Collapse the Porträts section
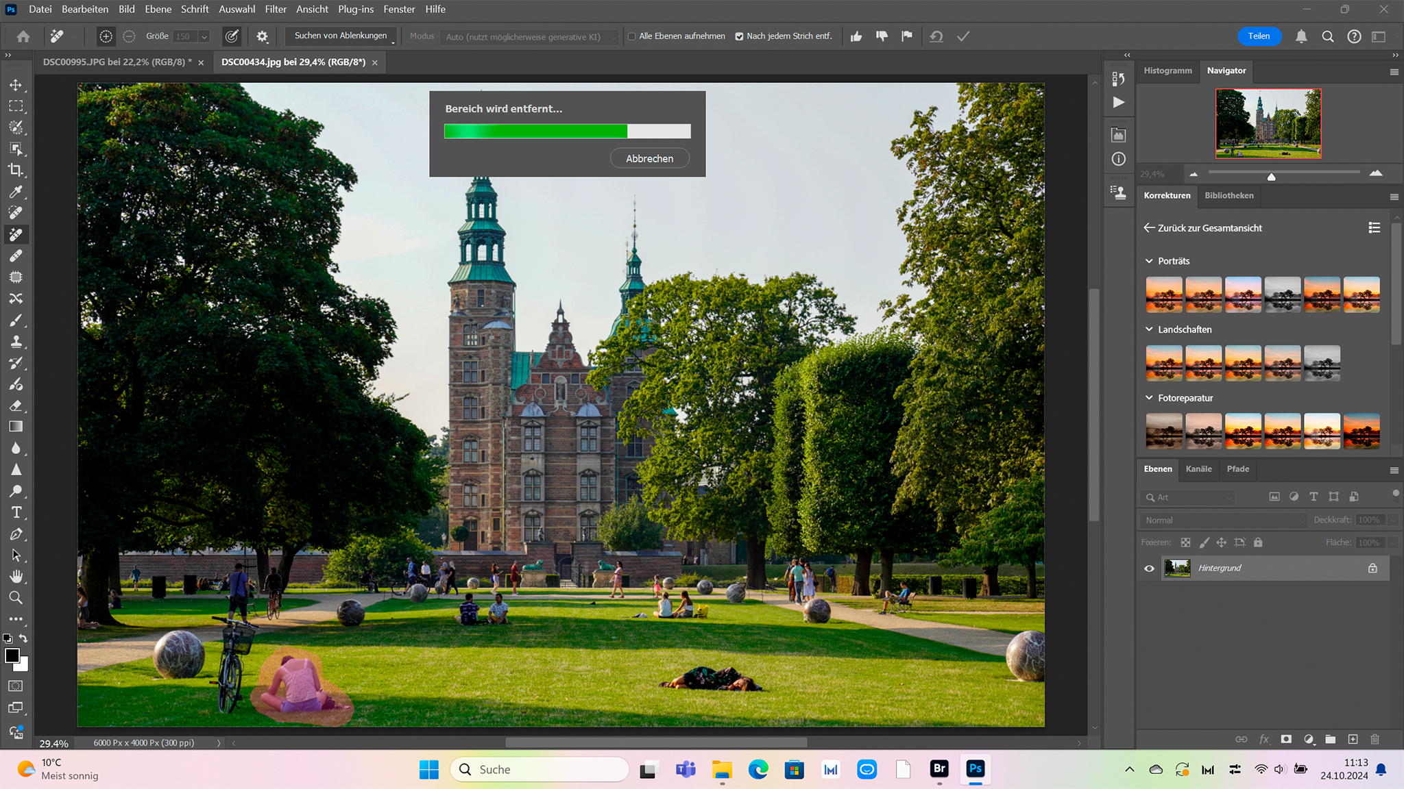This screenshot has height=789, width=1404. coord(1149,261)
